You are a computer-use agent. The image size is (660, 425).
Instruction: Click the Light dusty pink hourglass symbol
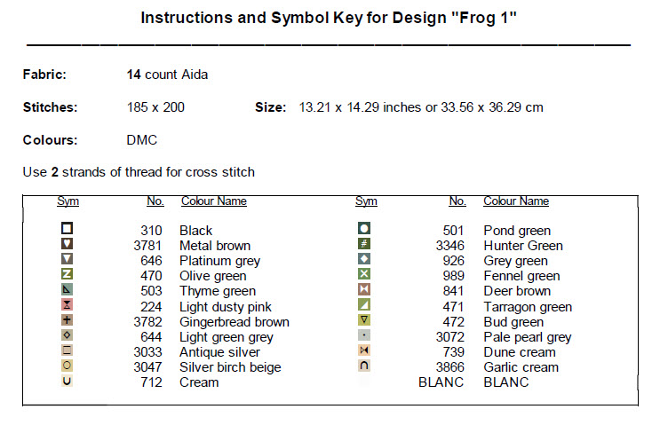pos(67,304)
